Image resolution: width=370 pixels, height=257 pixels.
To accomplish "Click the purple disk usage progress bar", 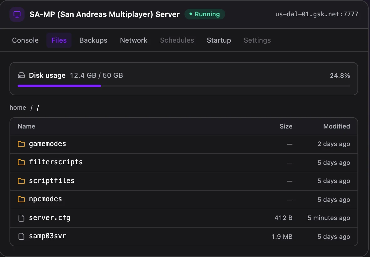I will (59, 86).
